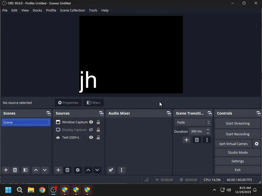This screenshot has height=196, width=262.
Task: Toggle lock on Text (GDI+) source
Action: [98, 137]
